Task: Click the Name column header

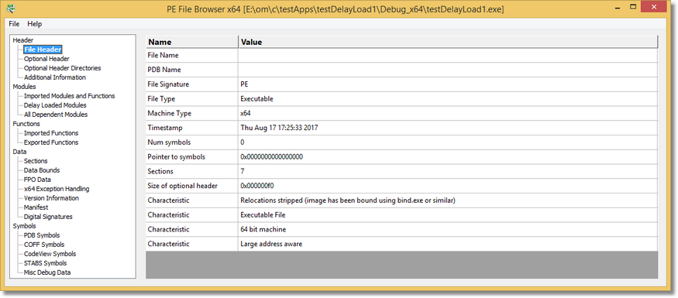Action: point(192,42)
